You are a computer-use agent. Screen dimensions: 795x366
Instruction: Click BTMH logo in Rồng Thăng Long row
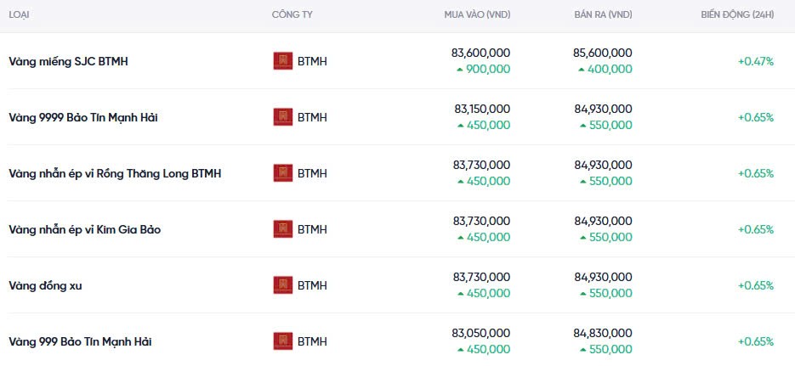pyautogui.click(x=282, y=173)
